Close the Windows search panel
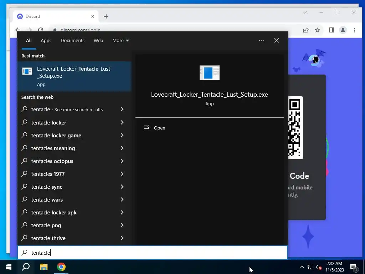365x274 pixels. (x=277, y=40)
